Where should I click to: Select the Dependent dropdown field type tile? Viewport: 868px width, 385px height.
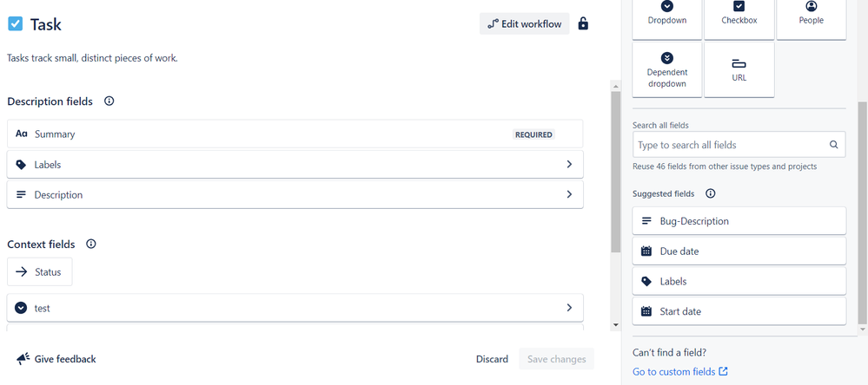tap(667, 70)
